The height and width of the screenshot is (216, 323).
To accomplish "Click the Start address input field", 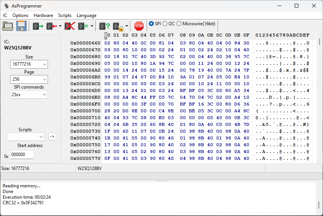I will (22, 155).
